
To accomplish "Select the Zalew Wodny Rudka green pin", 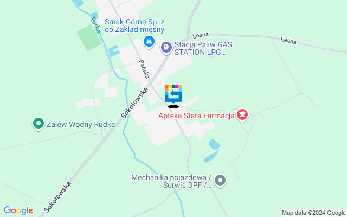I will (x=38, y=124).
